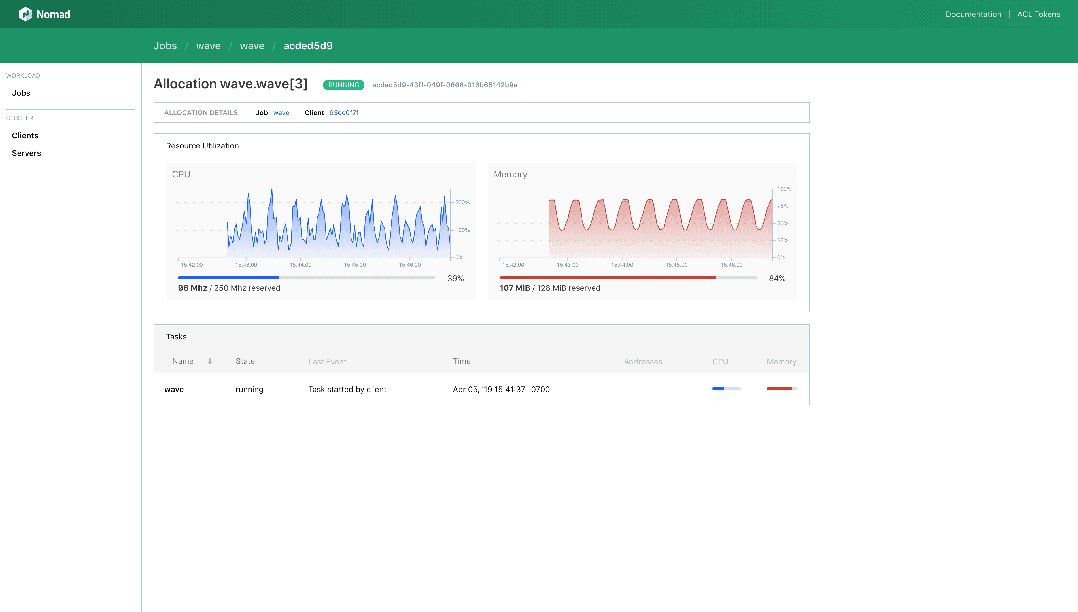
Task: Follow the wave job link
Action: tap(281, 113)
